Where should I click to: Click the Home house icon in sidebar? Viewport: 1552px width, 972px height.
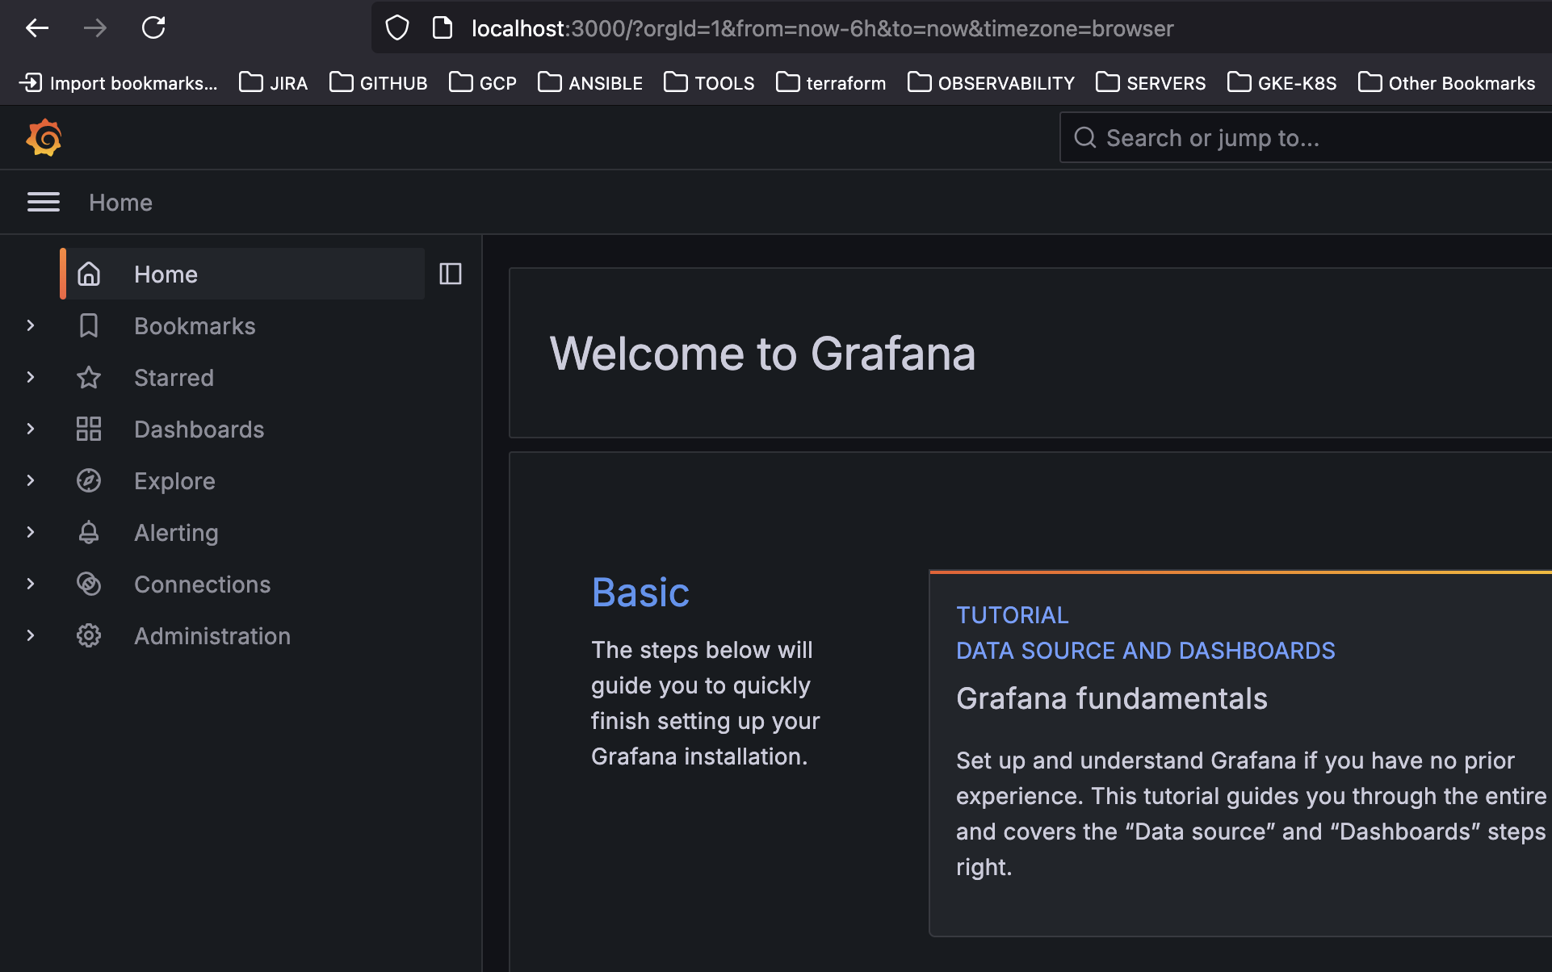(x=89, y=274)
